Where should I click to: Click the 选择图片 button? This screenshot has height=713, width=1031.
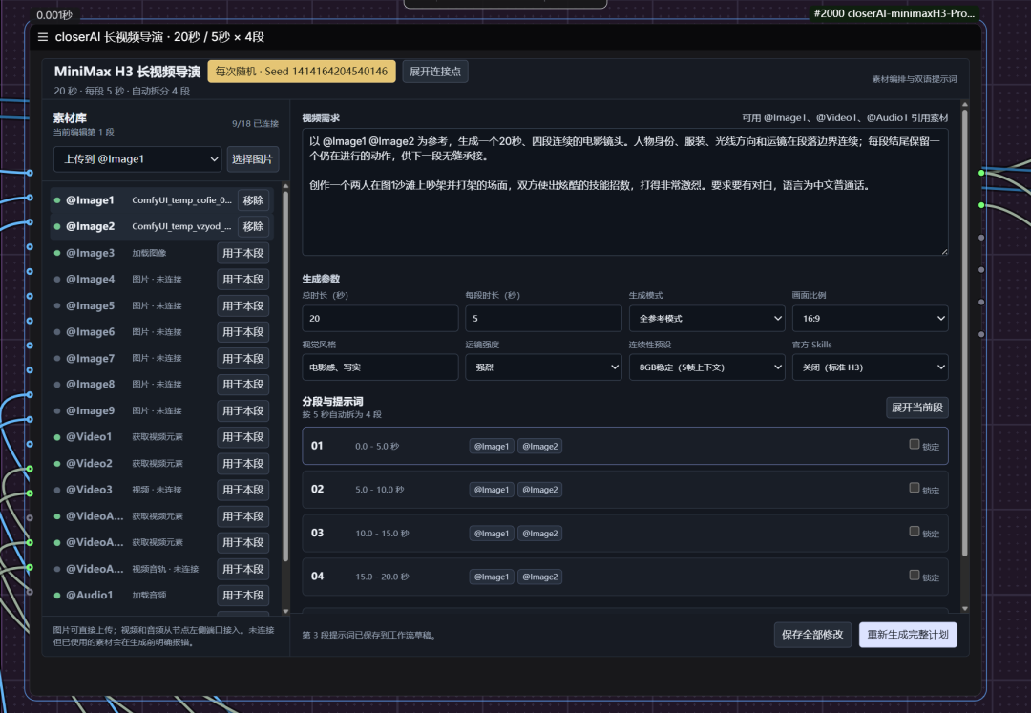click(x=252, y=159)
